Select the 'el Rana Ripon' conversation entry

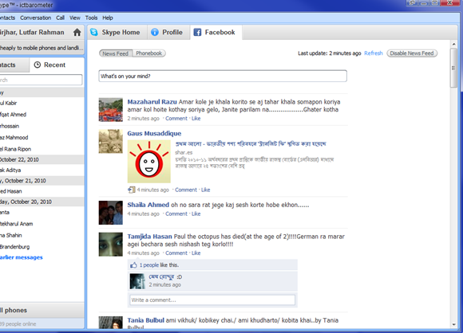coord(42,149)
